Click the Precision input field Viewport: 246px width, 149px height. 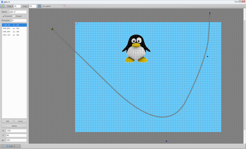click(x=19, y=20)
